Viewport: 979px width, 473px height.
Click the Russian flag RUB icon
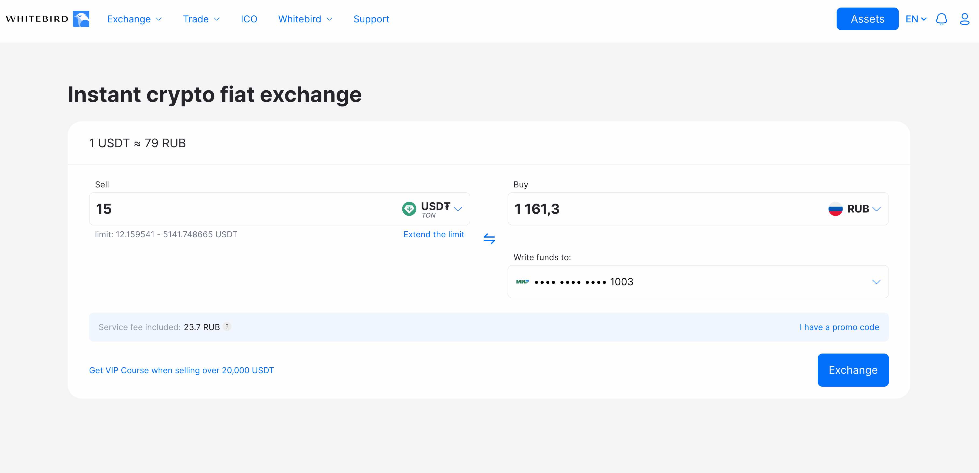(x=835, y=208)
